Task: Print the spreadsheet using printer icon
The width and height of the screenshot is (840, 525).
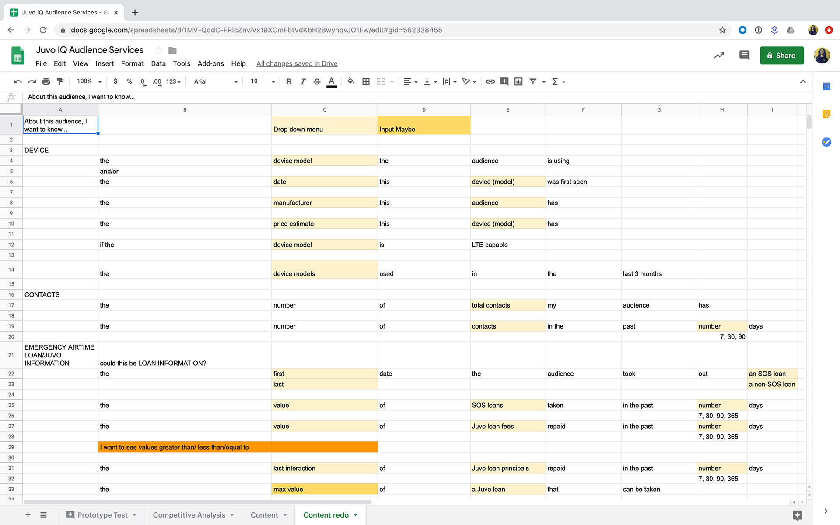Action: click(46, 81)
